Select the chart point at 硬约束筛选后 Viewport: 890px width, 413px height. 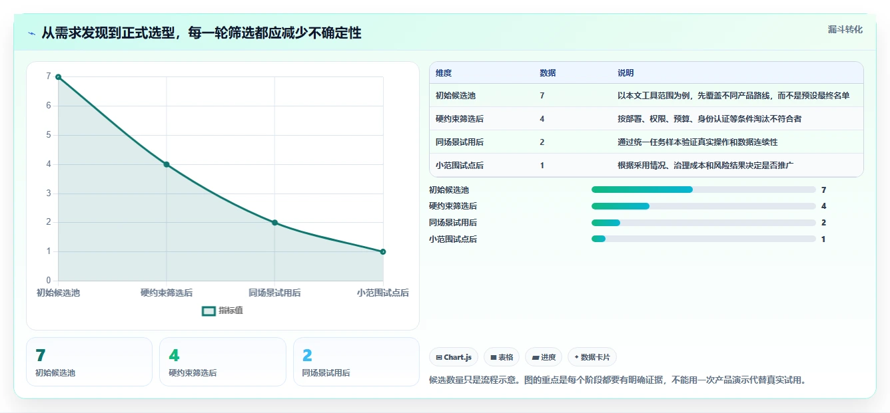point(167,164)
